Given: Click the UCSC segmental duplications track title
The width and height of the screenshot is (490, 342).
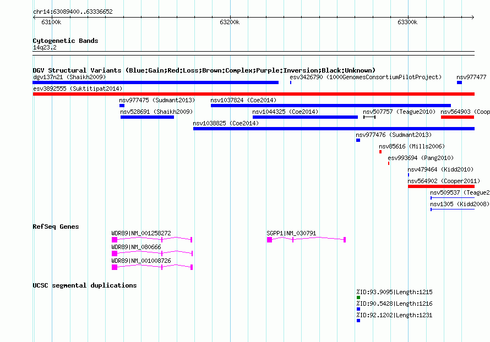Looking at the screenshot, I should pos(85,285).
